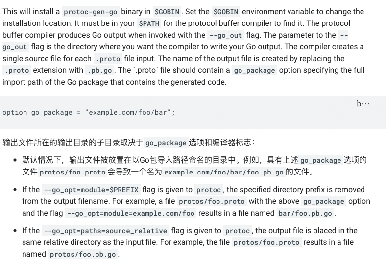
Task: Click the --go_opt=module=example.com/foo code
Action: coord(131,214)
